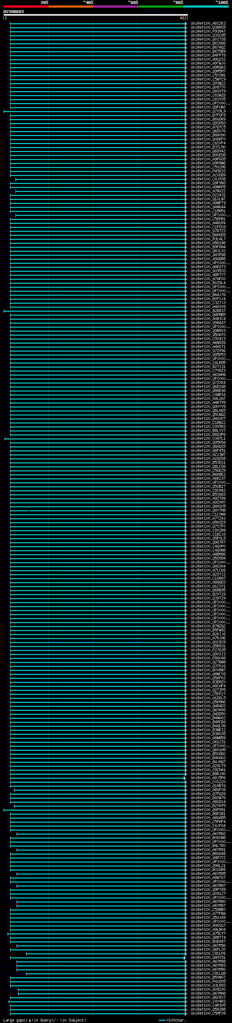Screen dimensions: 232x1023
Task: Click the query end position 412
Action: (183, 18)
